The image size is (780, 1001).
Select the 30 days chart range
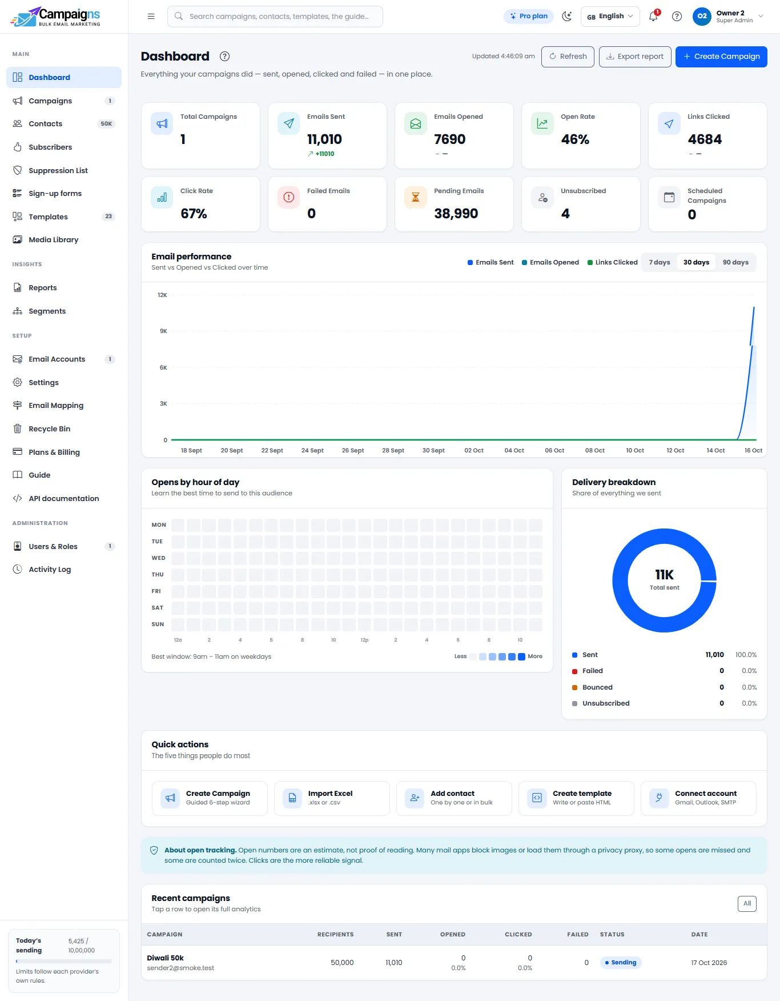(x=696, y=263)
